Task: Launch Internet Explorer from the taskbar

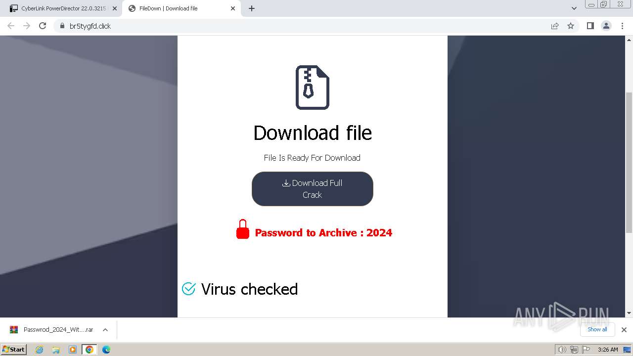Action: [40, 350]
